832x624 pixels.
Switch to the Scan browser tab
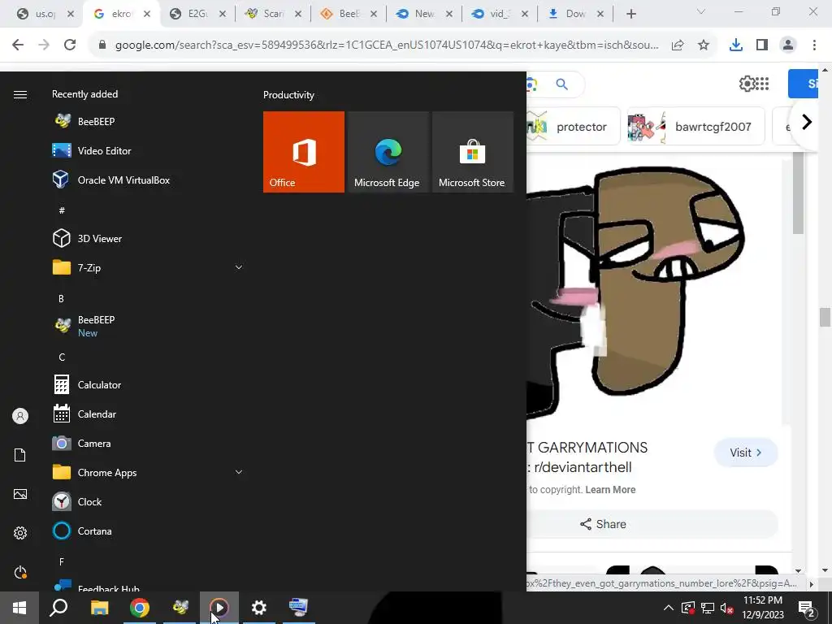coord(273,14)
